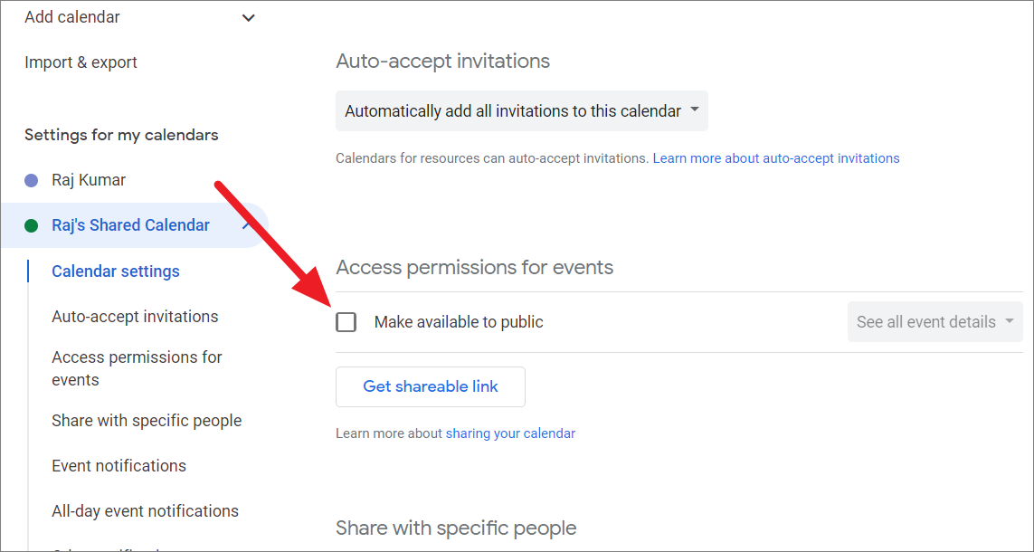Click the purple Raj Kumar calendar dot
The height and width of the screenshot is (552, 1034).
pos(31,181)
